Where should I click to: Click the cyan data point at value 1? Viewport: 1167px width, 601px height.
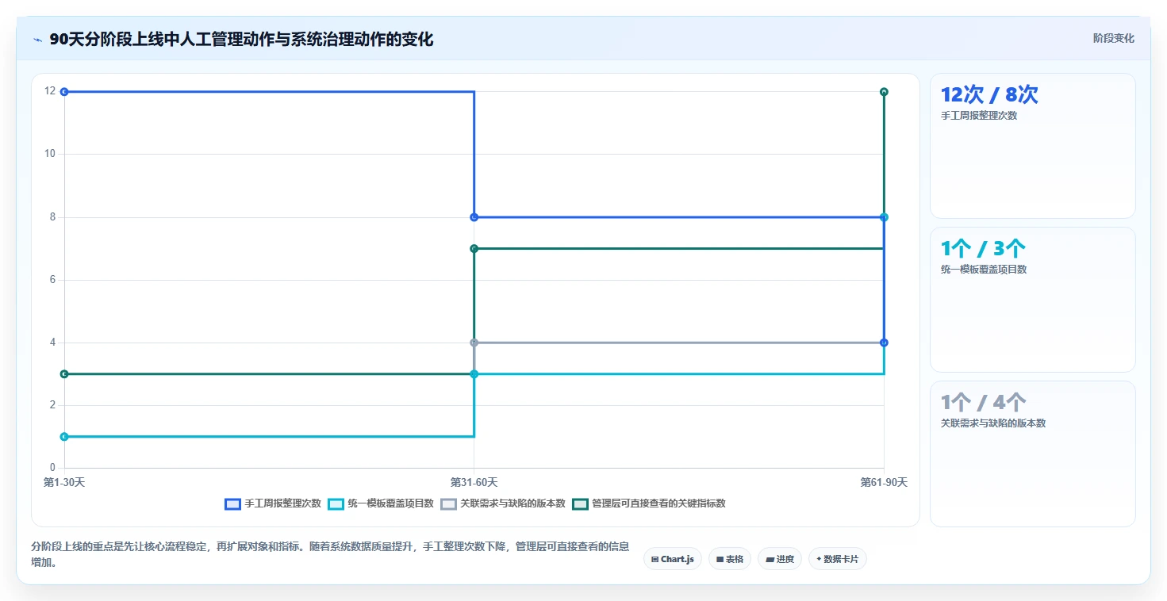(64, 437)
